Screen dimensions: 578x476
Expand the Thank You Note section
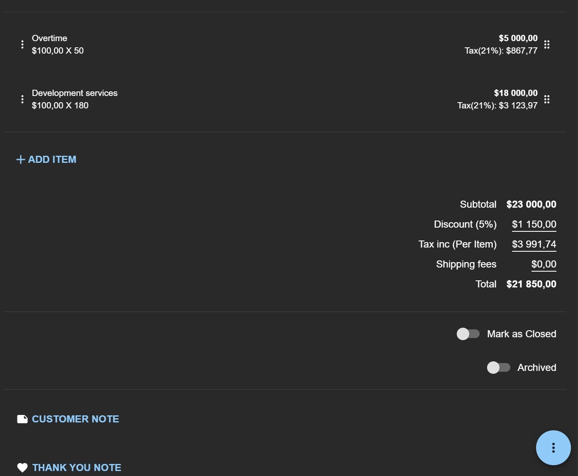[69, 468]
